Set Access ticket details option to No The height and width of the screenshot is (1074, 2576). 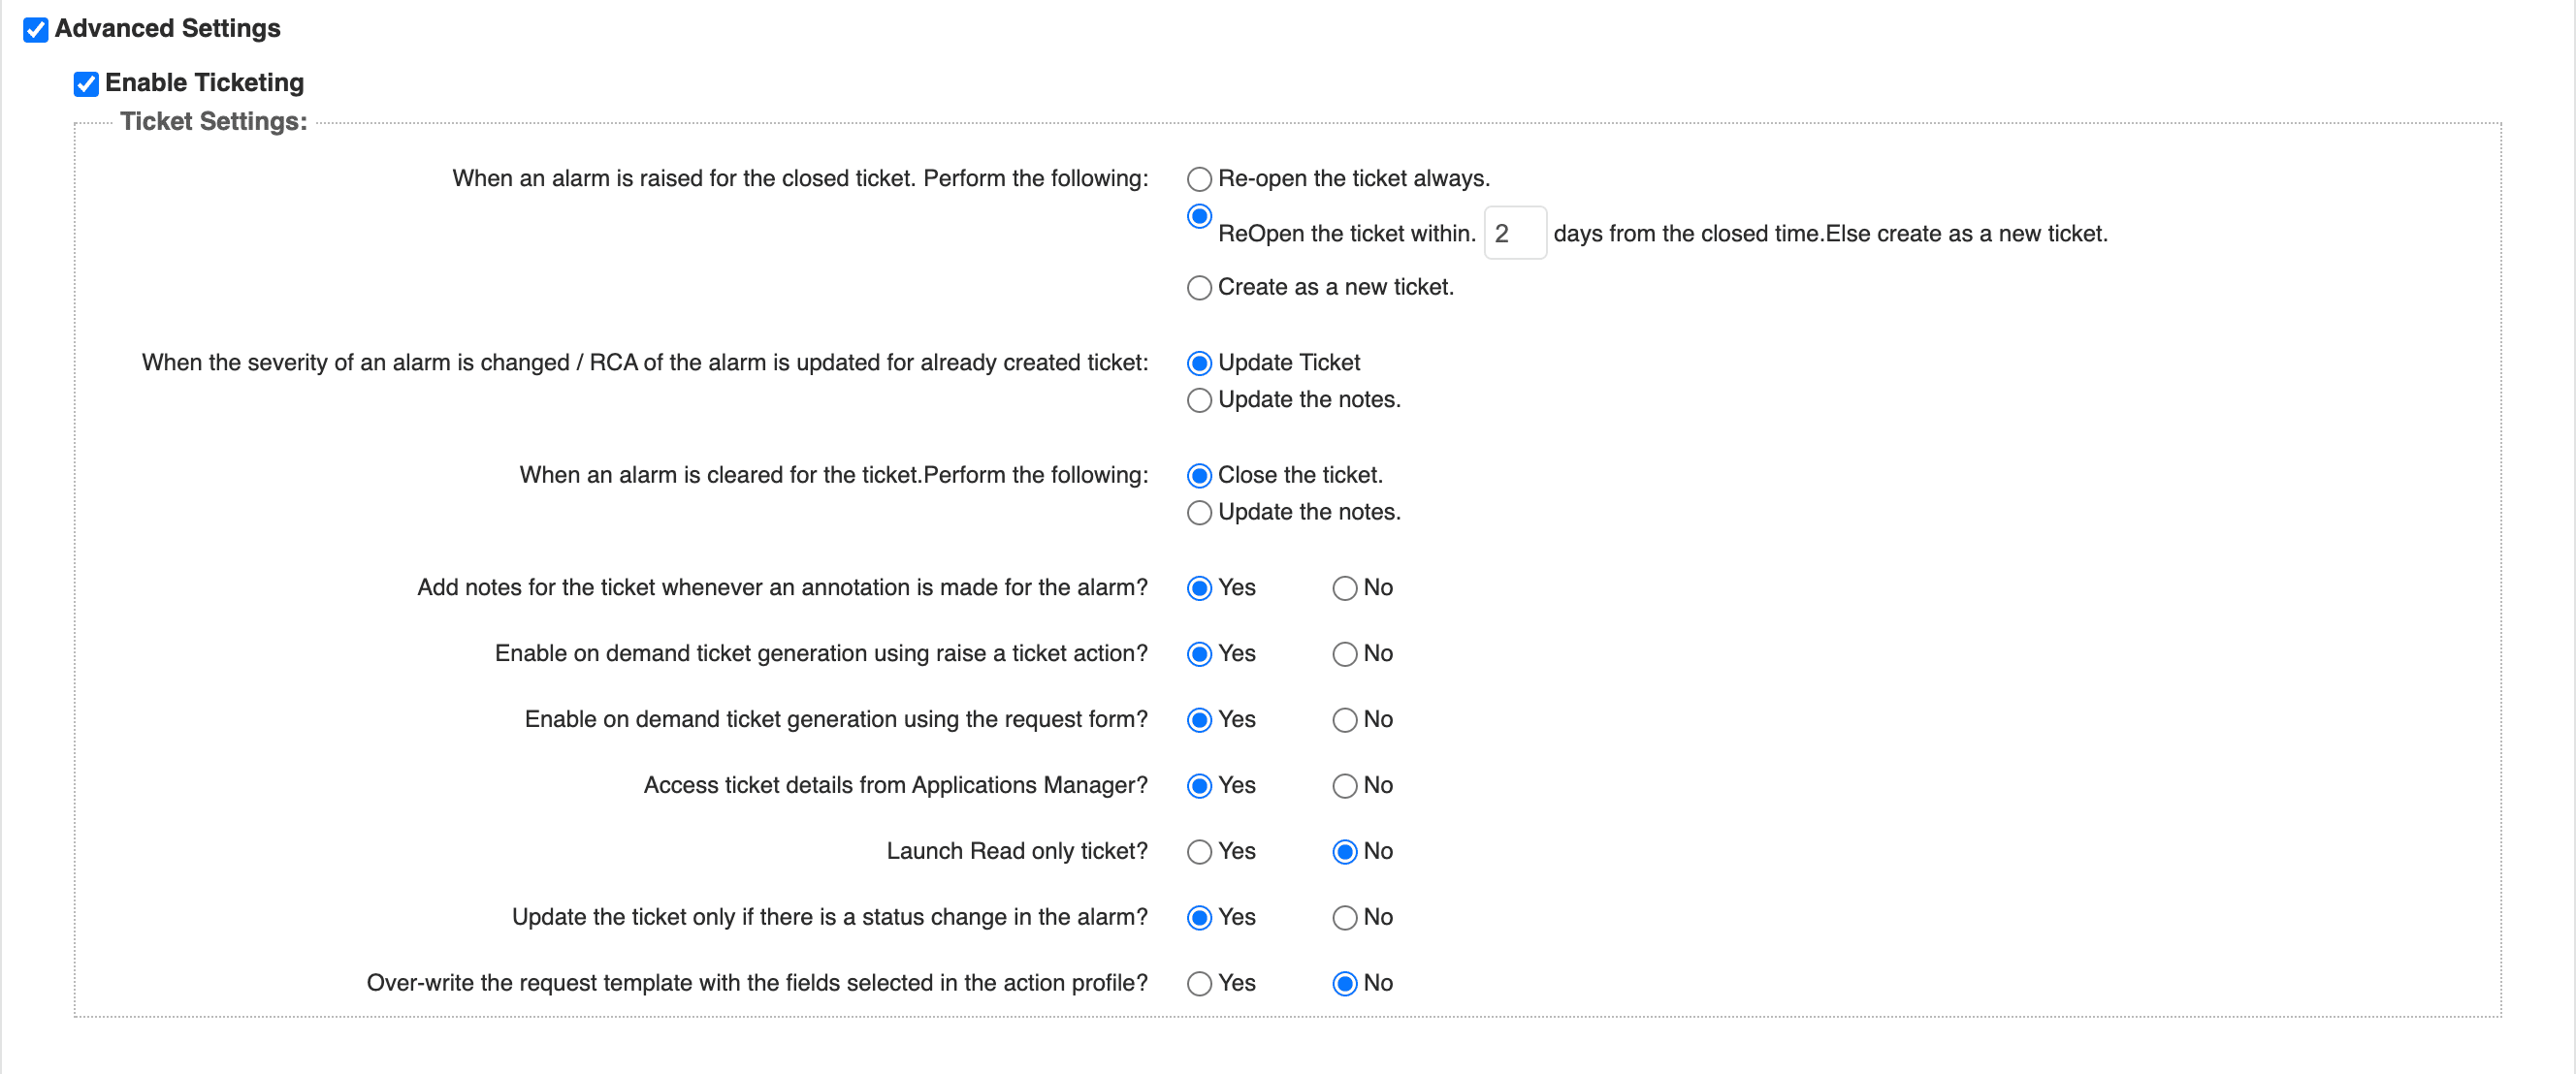pos(1344,786)
